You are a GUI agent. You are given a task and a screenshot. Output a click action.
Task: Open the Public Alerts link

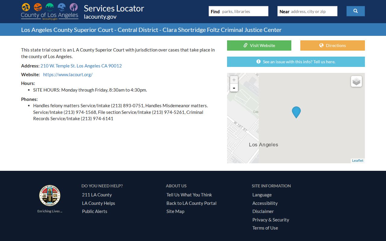(95, 211)
